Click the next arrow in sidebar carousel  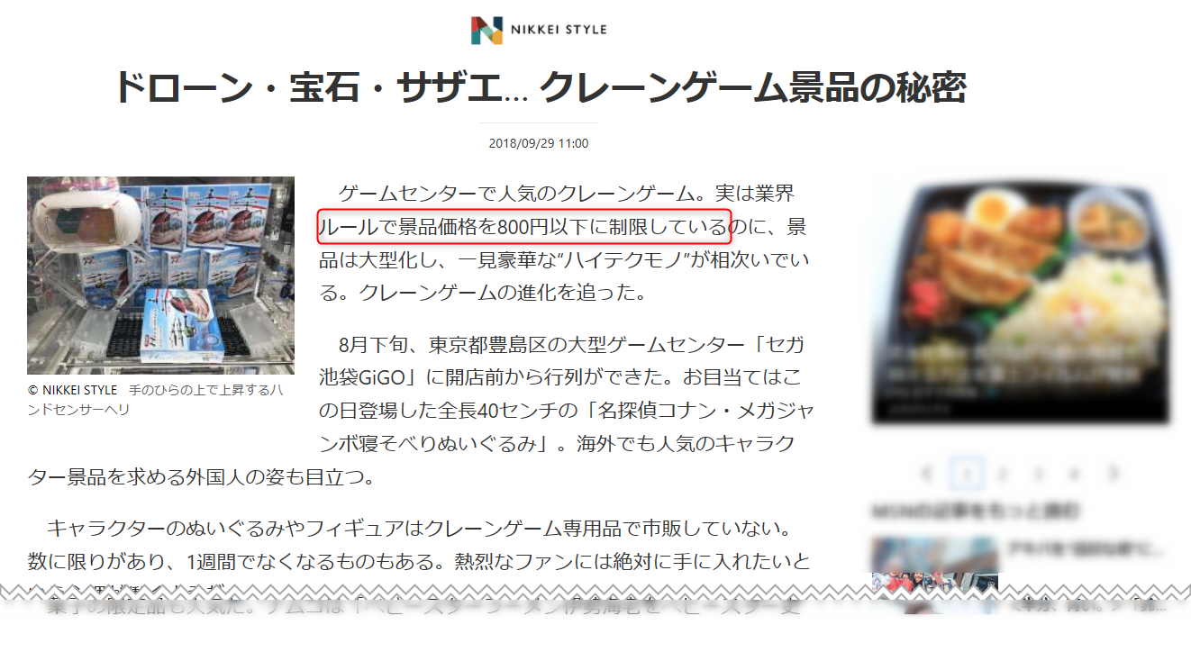1114,473
